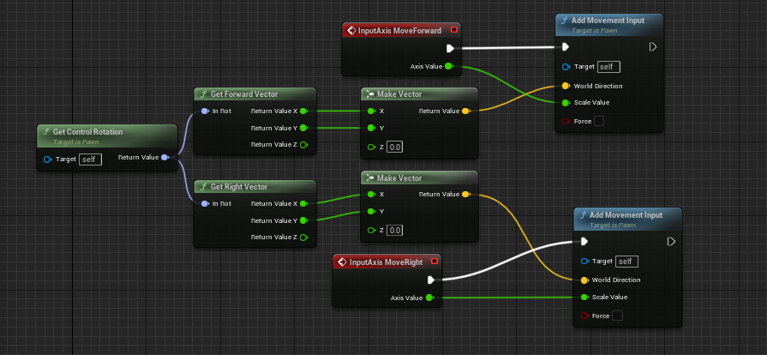
Task: Select the InputAxis MoveForward node title
Action: (399, 30)
